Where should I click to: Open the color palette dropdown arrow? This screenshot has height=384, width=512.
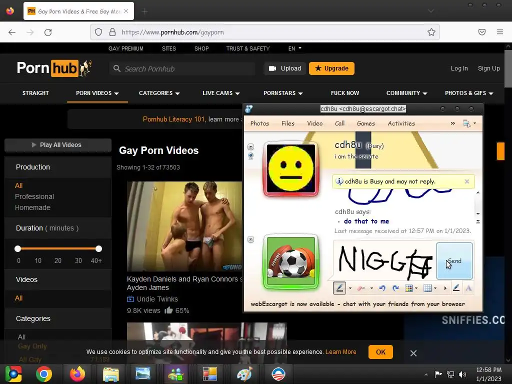(416, 288)
